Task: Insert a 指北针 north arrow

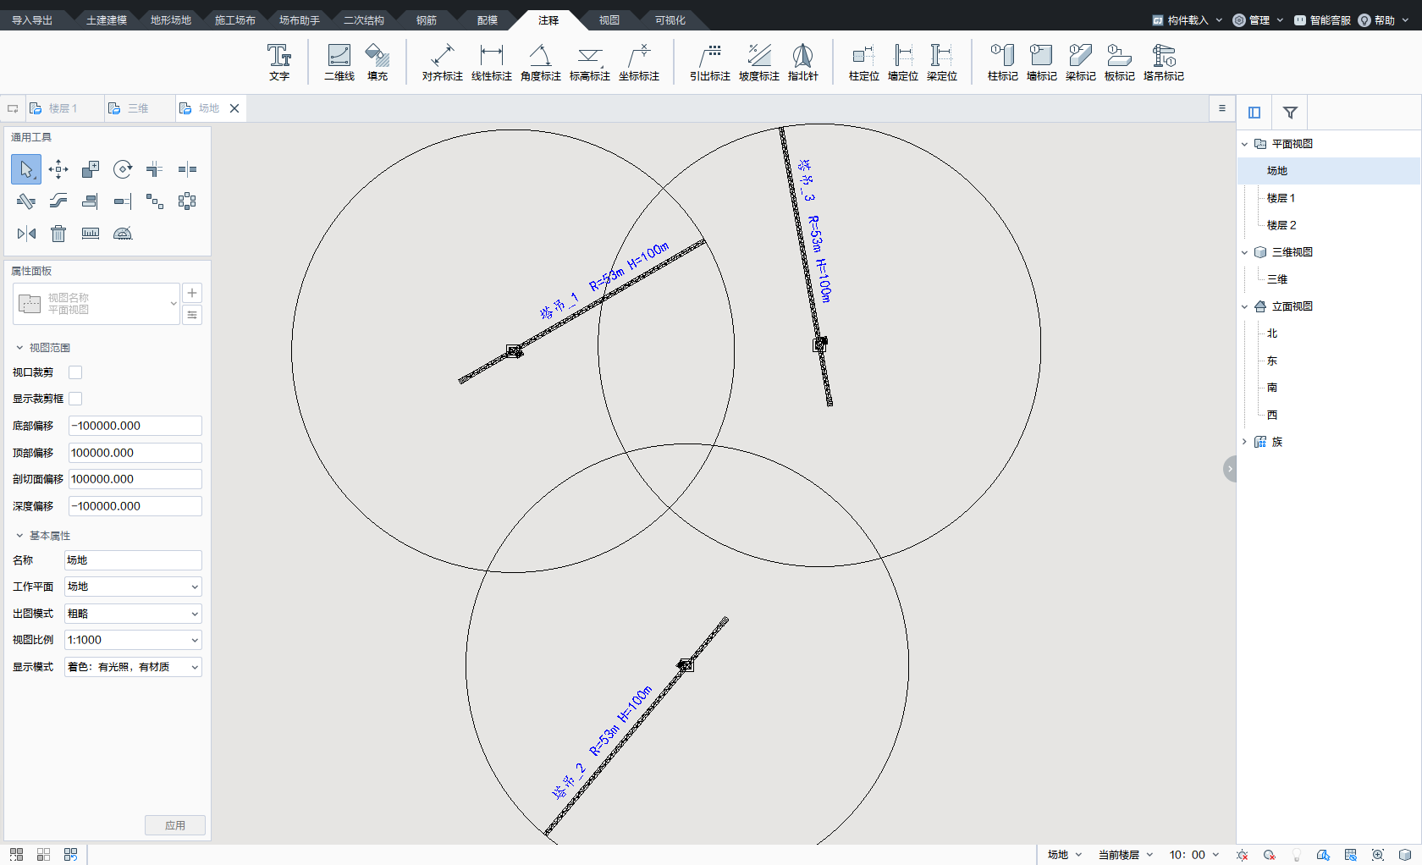Action: 802,62
